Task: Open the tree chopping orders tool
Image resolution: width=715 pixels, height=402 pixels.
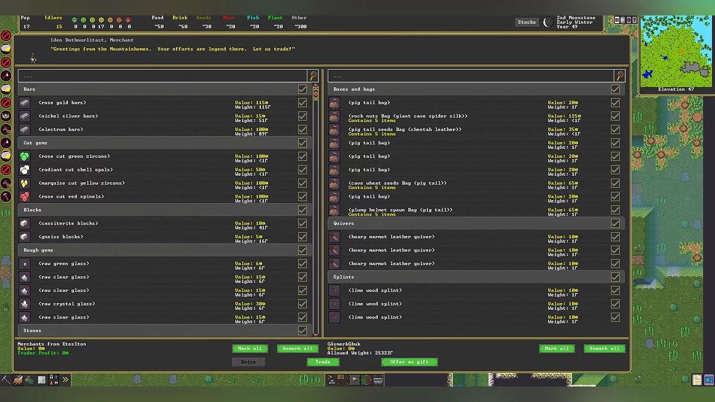Action: (x=18, y=379)
